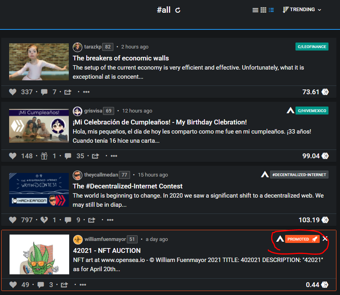Open comments on the NFT AUCTION post

41,285
